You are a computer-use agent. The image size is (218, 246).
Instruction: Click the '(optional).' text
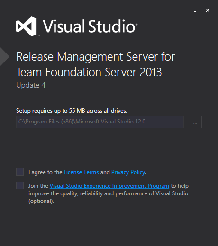pos(41,201)
